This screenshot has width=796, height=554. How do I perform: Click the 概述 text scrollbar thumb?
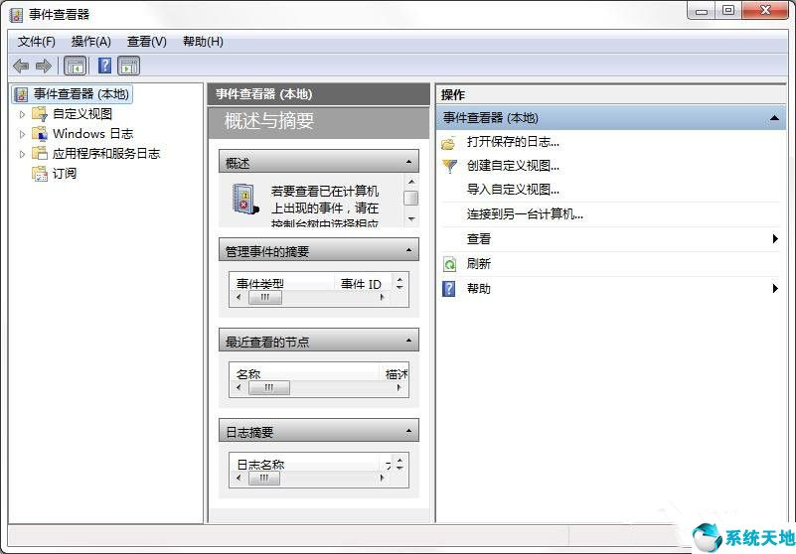(x=411, y=198)
